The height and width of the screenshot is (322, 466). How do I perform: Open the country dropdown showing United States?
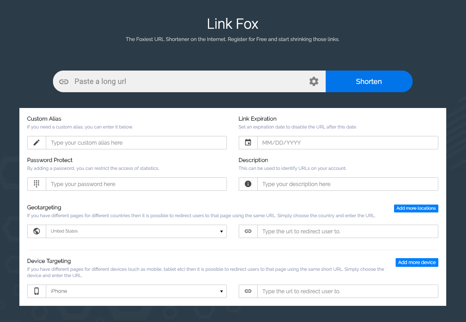click(134, 231)
